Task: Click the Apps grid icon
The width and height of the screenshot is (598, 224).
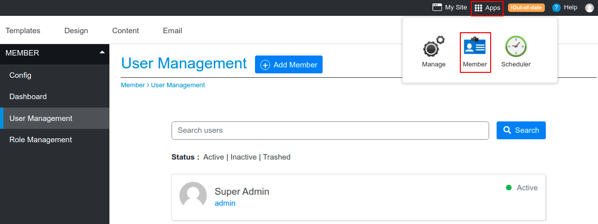Action: (x=478, y=8)
